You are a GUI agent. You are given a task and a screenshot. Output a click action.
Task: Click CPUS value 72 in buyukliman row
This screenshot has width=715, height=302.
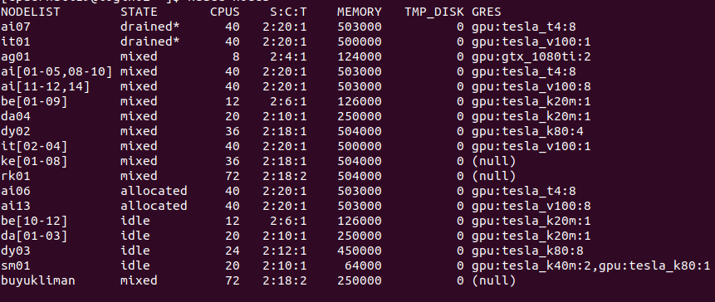pyautogui.click(x=232, y=280)
